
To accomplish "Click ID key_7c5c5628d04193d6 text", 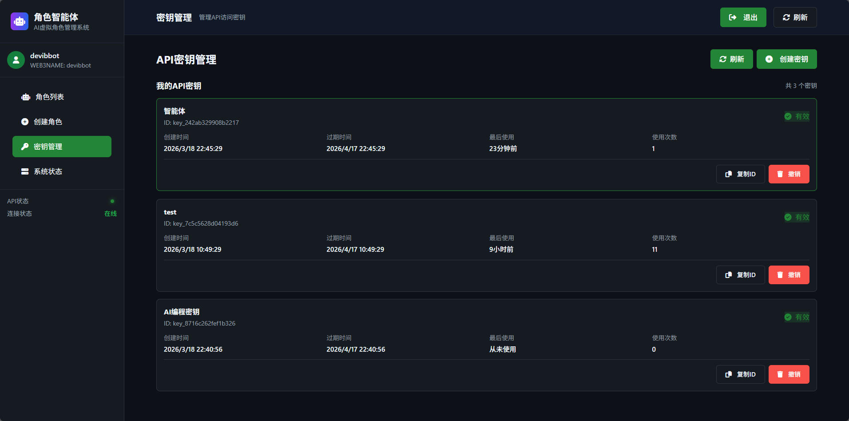I will [x=201, y=223].
